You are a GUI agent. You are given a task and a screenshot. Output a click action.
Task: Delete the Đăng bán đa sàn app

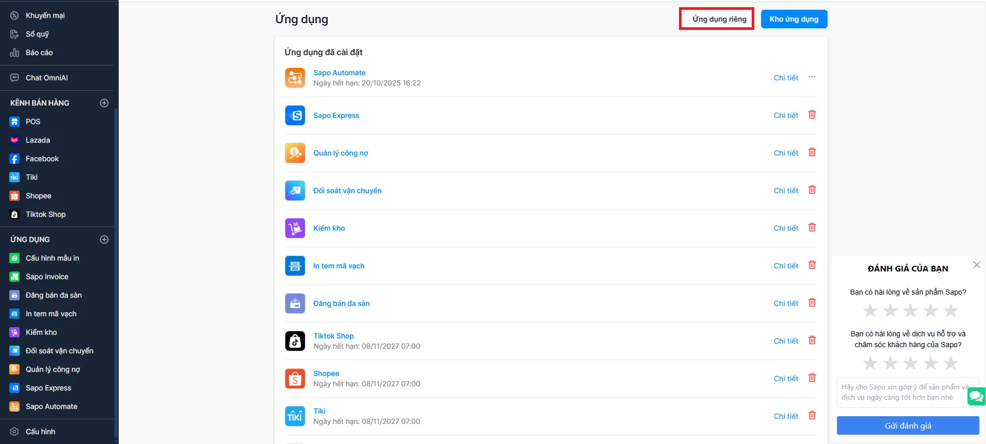click(x=812, y=303)
